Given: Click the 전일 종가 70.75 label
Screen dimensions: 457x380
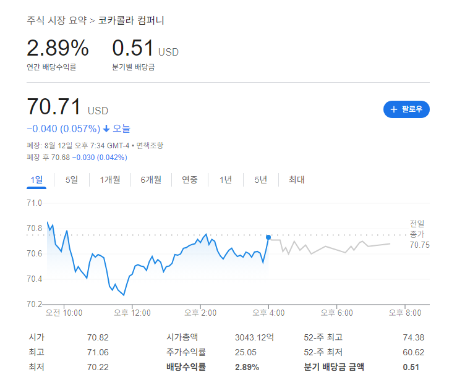Looking at the screenshot, I should click(420, 234).
